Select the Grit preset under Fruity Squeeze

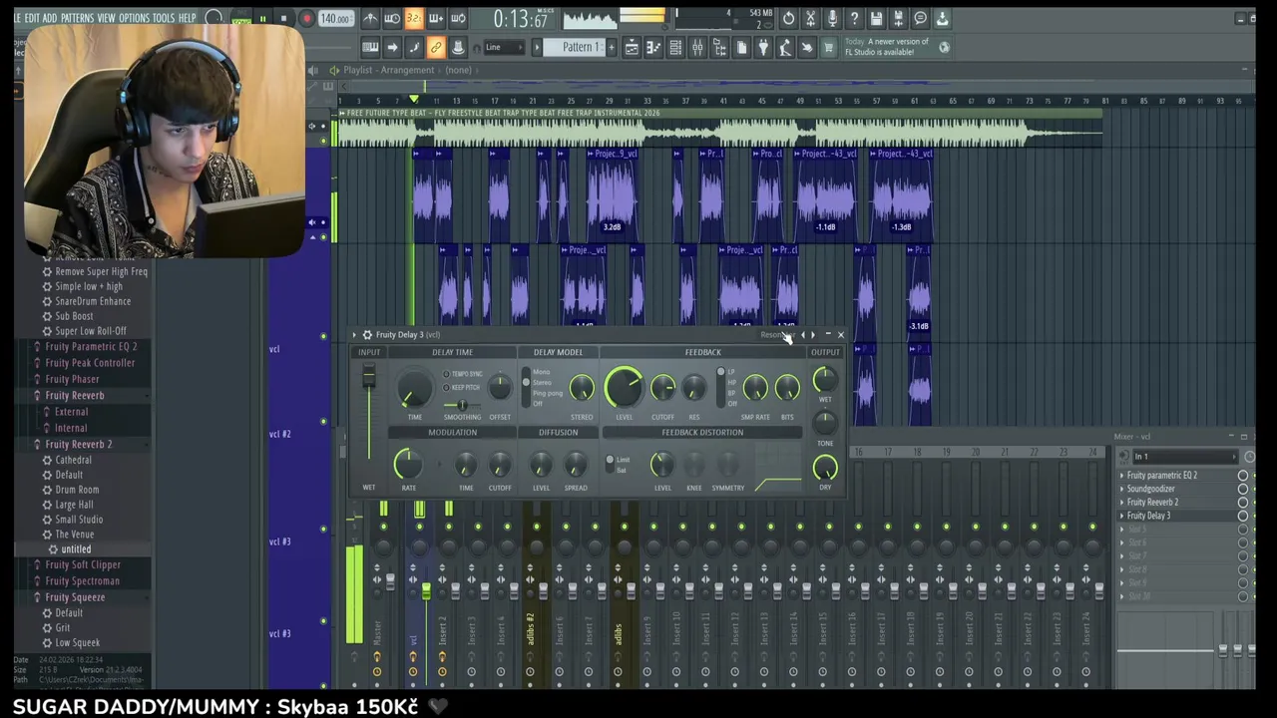click(63, 628)
